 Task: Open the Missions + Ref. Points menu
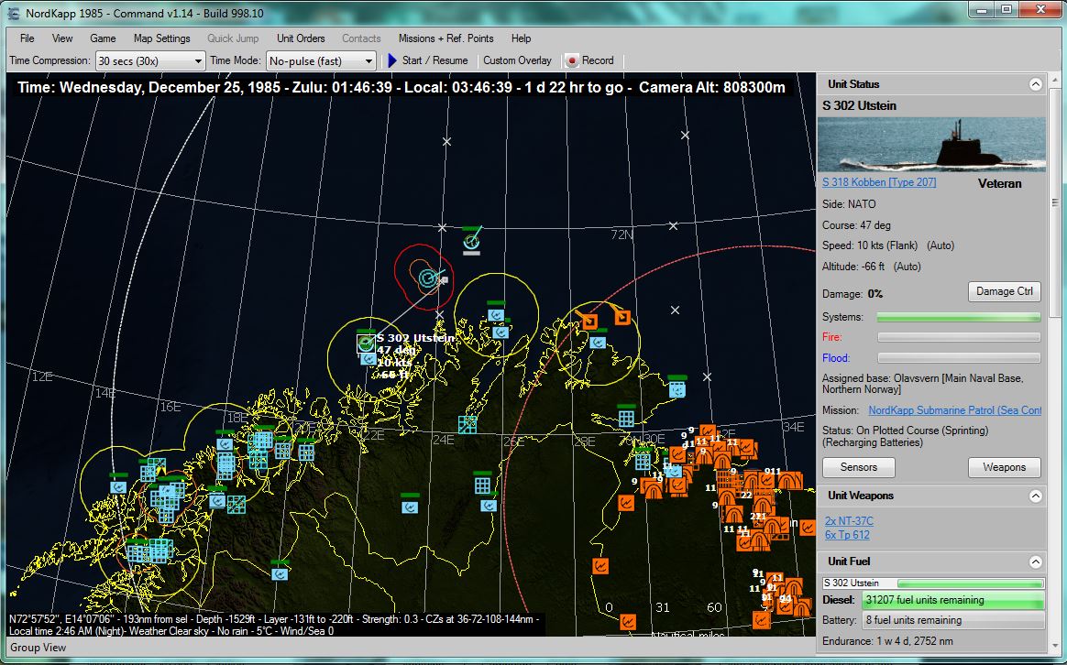445,38
